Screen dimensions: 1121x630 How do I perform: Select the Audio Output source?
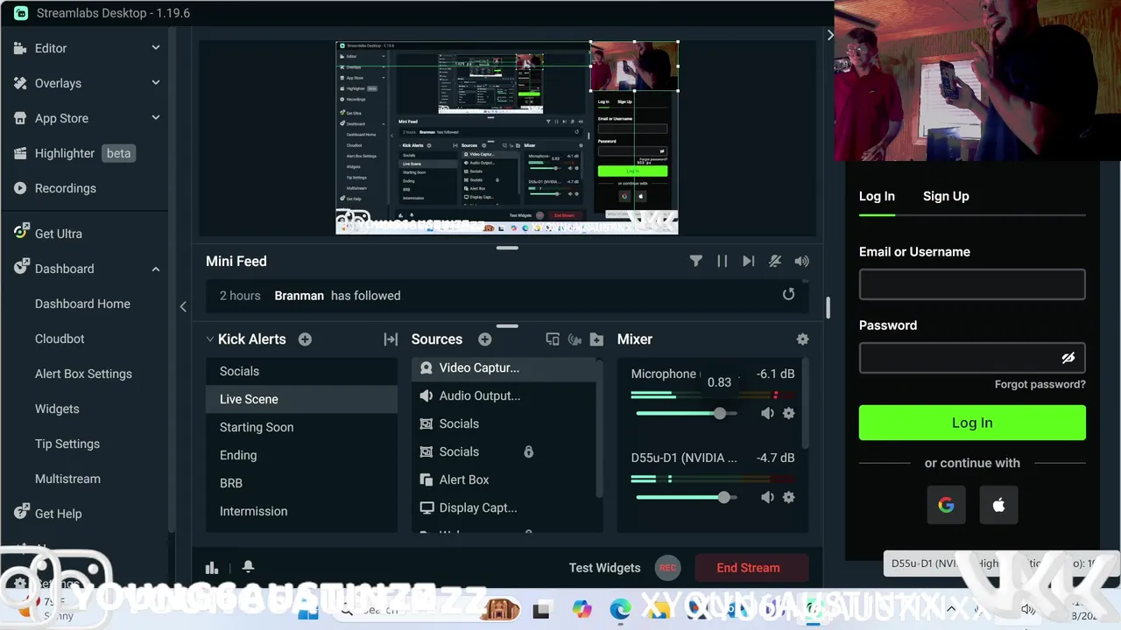click(x=504, y=395)
